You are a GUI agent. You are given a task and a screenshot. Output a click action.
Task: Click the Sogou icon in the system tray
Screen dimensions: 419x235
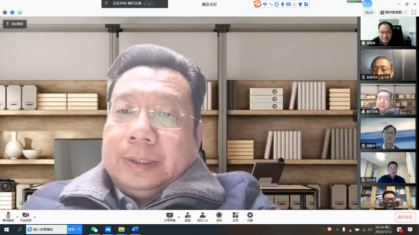pos(330,230)
